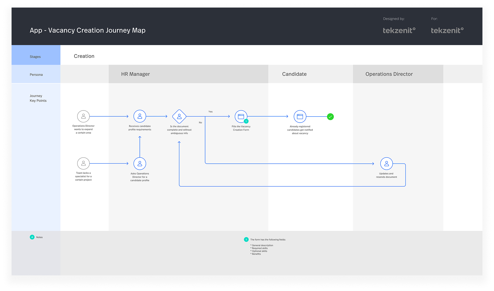Viewport: 494px width, 291px height.
Task: Click the '* Optional skills' note line
Action: pyautogui.click(x=259, y=251)
